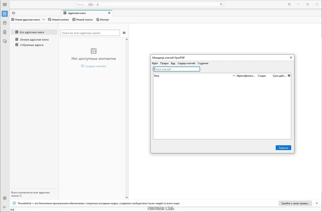This screenshot has height=212, width=322.
Task: Click contacts list scroll down arrow
Action: pyautogui.click(x=127, y=198)
